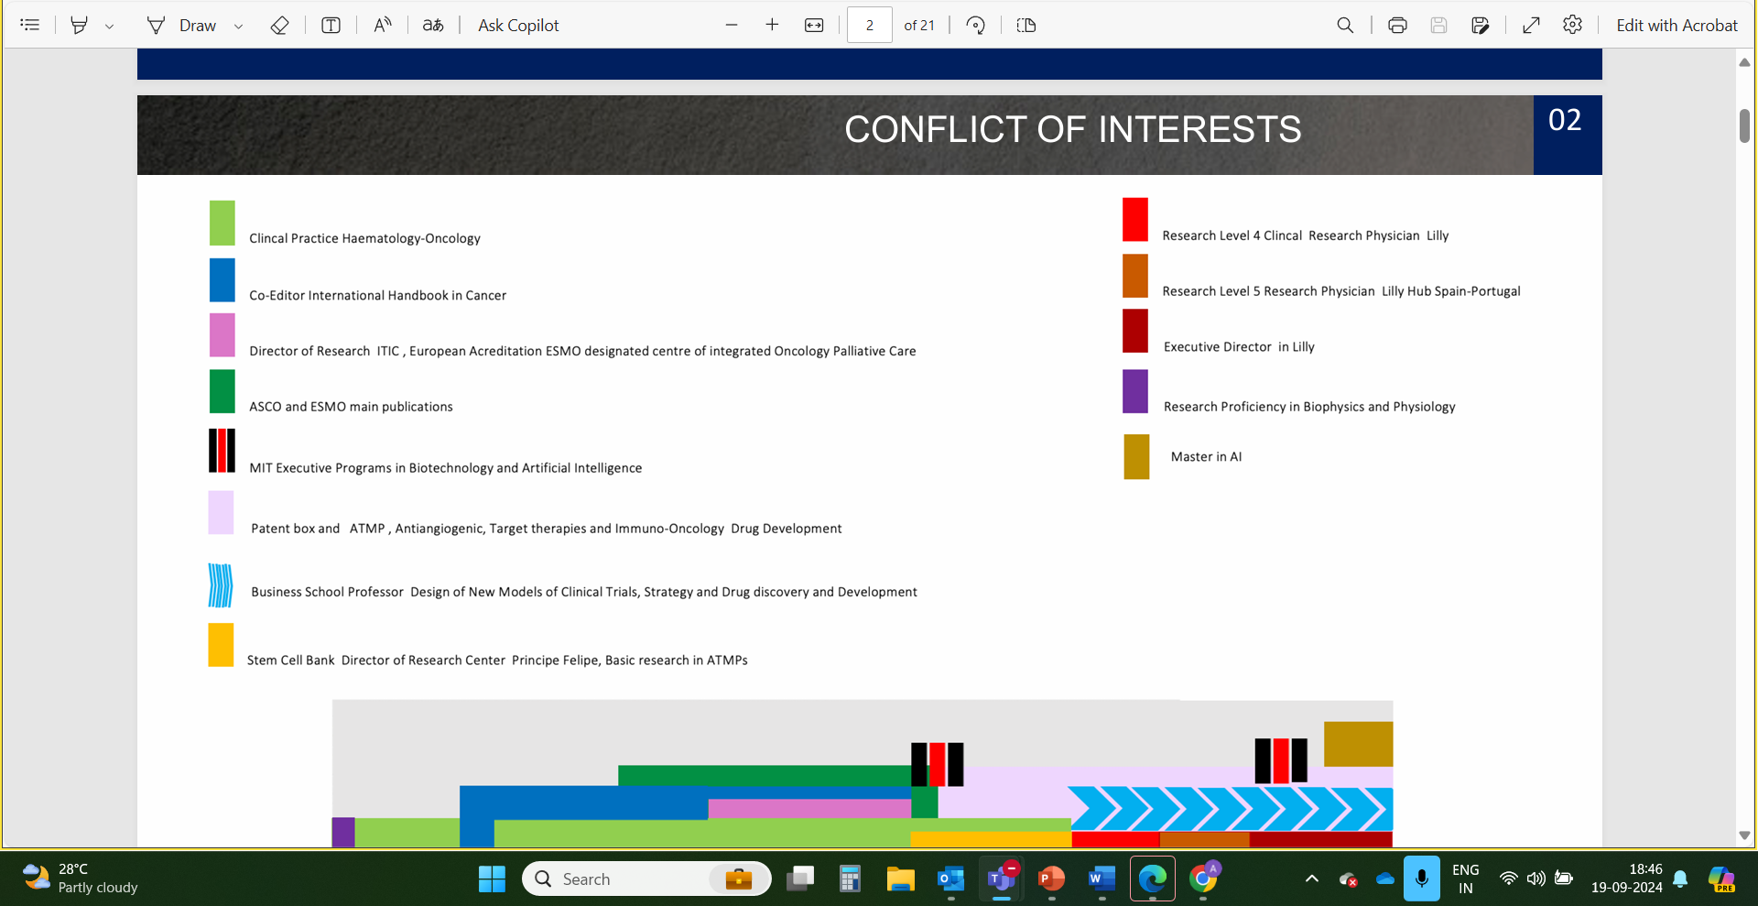The width and height of the screenshot is (1758, 906).
Task: Select the Eraser tool
Action: [x=280, y=25]
